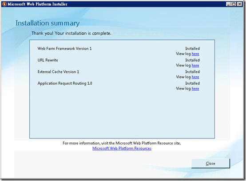Select the "Web Farm Framework Version 1" text
Viewport: 246px width, 181px height.
(64, 49)
